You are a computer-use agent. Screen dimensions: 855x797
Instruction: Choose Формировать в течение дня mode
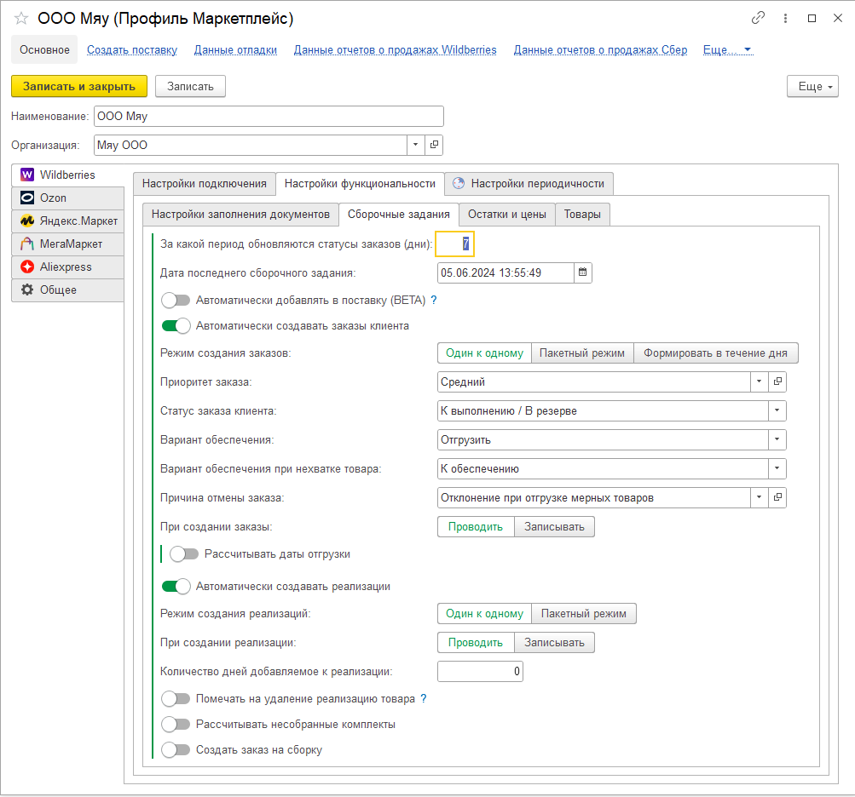pos(715,353)
